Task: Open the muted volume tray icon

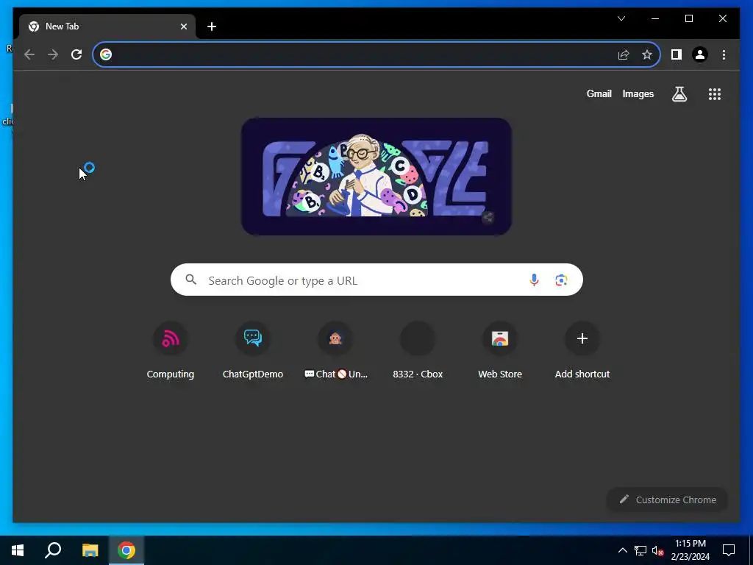Action: [x=657, y=550]
